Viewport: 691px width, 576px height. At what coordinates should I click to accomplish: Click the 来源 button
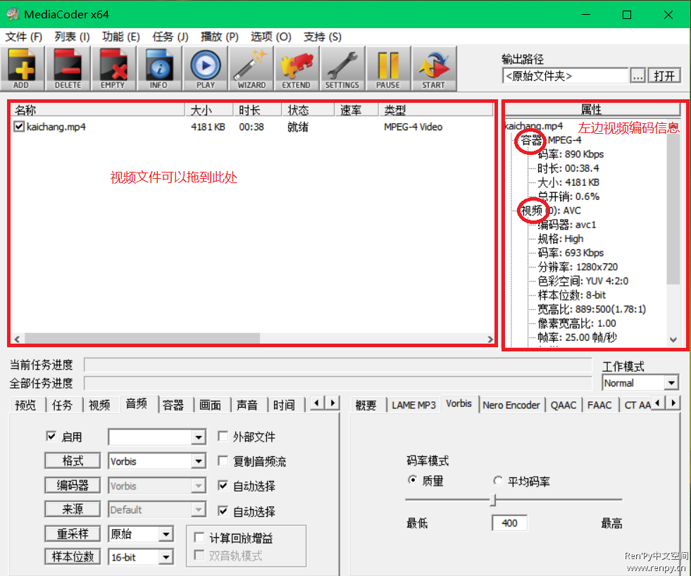73,509
